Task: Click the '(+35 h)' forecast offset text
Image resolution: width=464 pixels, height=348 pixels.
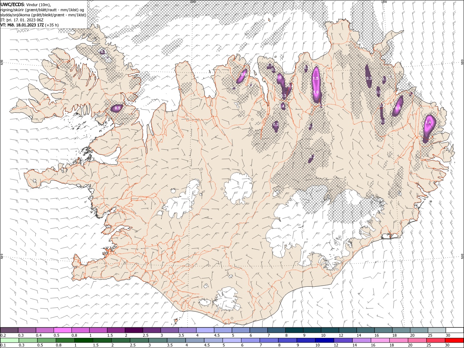Action: pos(52,25)
